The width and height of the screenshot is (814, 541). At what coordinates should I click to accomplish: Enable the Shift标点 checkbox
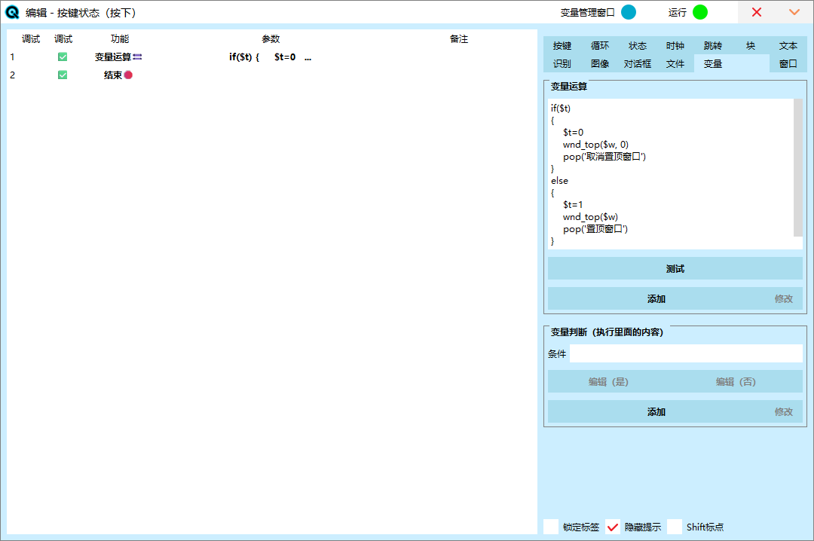click(675, 527)
